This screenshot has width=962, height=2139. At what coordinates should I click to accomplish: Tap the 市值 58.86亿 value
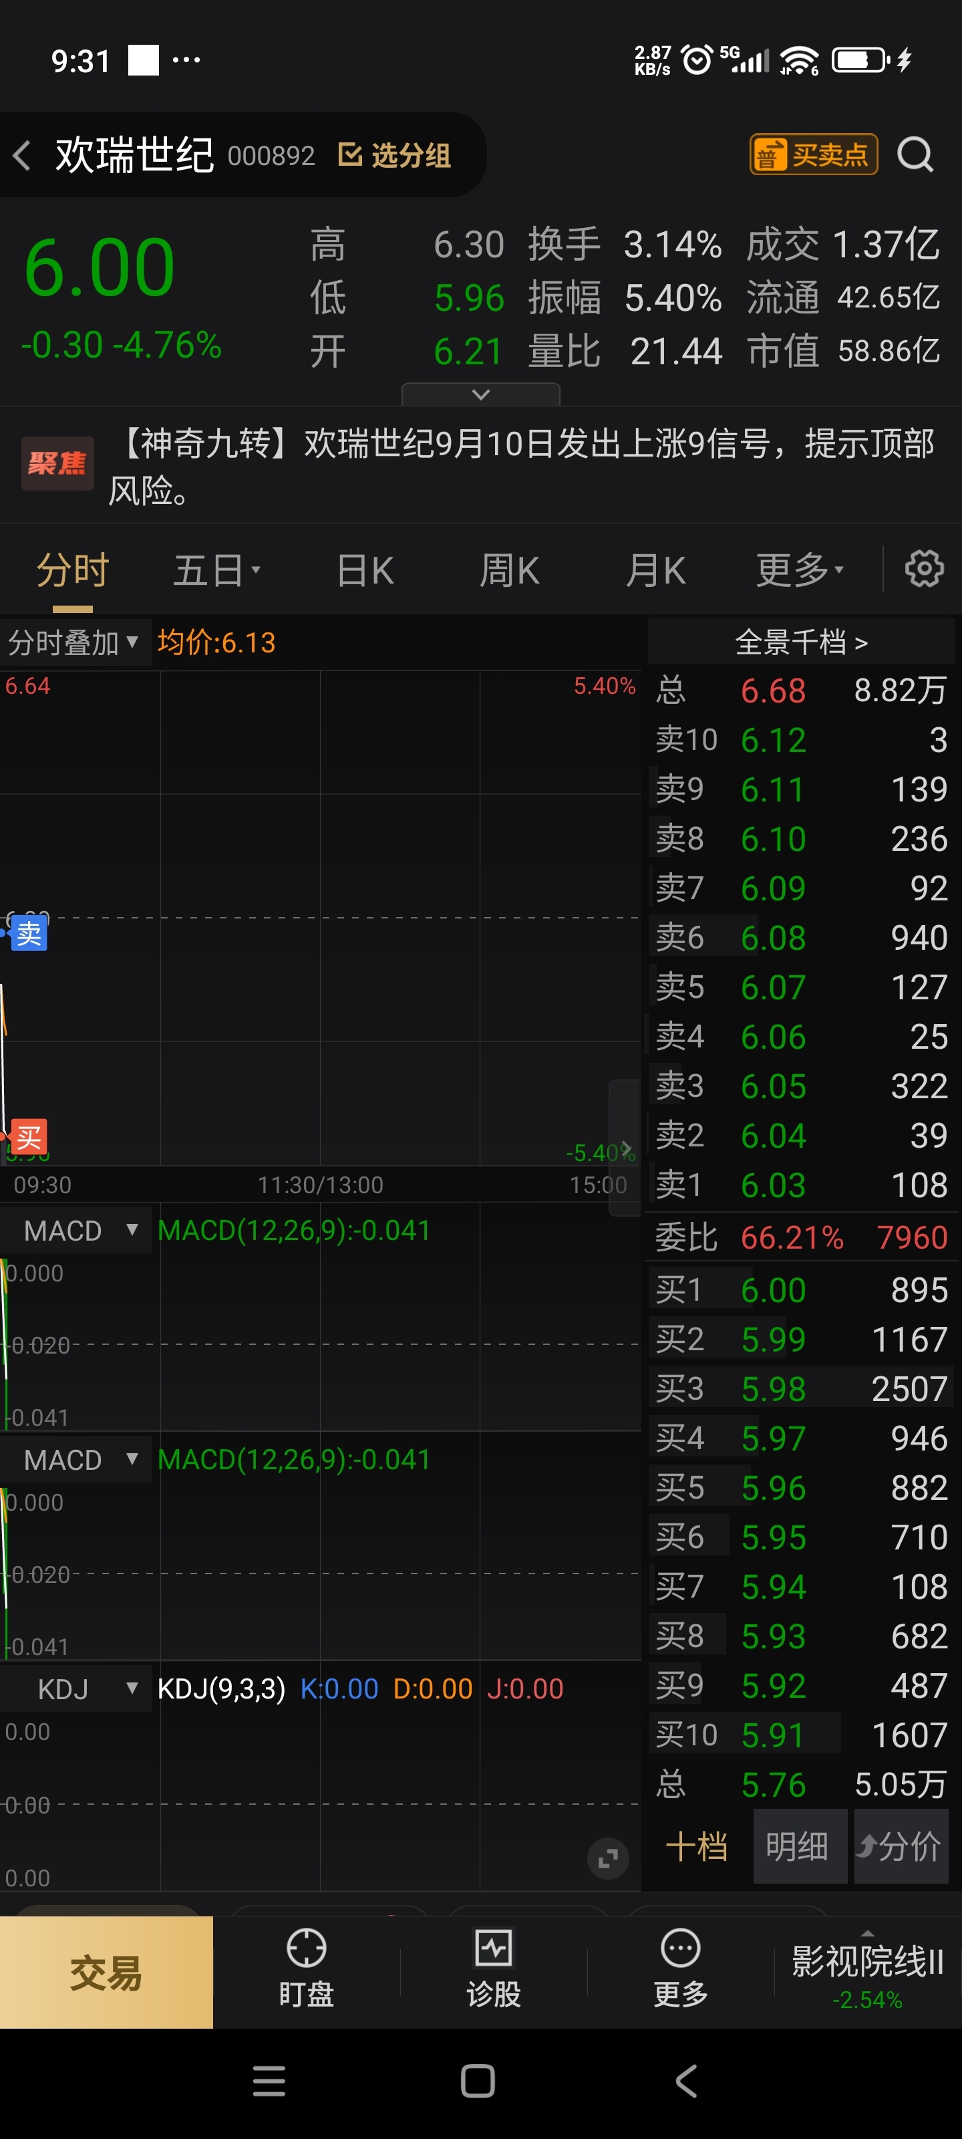[x=889, y=350]
